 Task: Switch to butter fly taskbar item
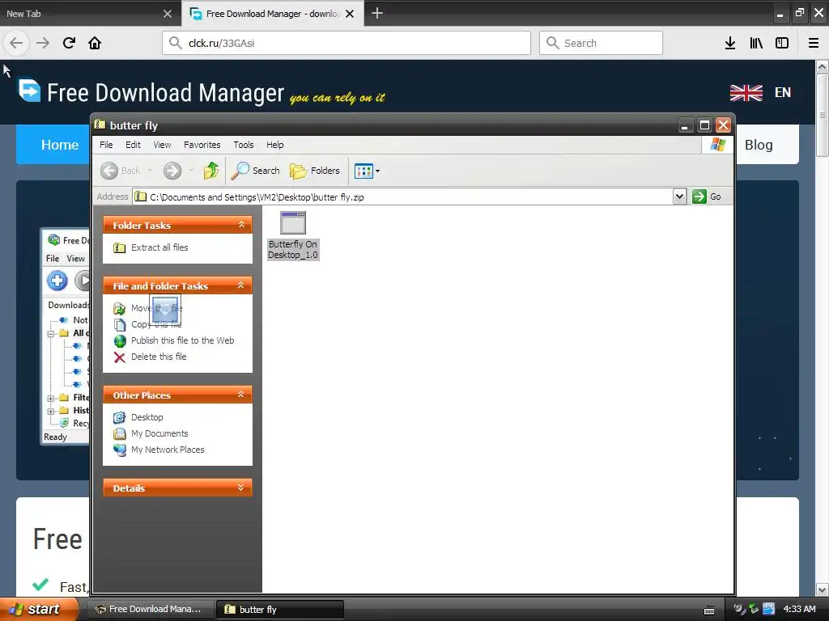(280, 610)
